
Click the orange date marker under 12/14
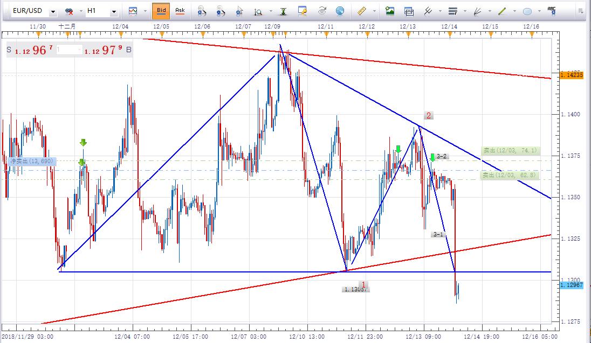tap(450, 34)
